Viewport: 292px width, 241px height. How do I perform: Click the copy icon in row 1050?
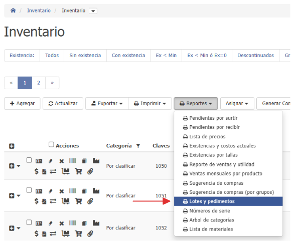(84, 161)
